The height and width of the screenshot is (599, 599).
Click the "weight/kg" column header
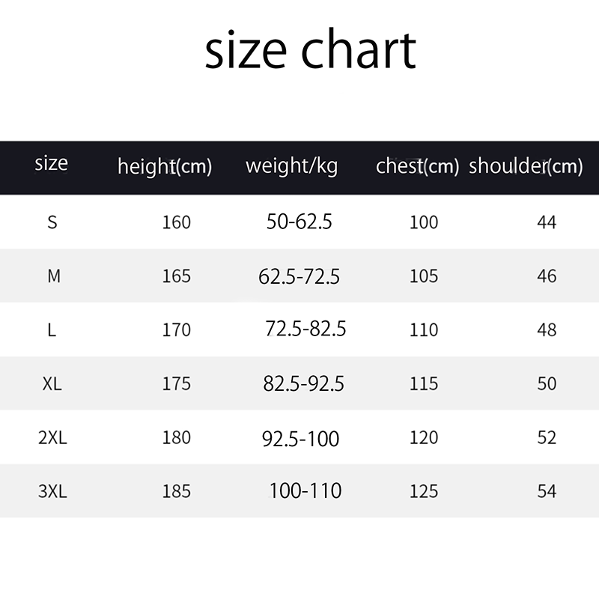pos(291,165)
